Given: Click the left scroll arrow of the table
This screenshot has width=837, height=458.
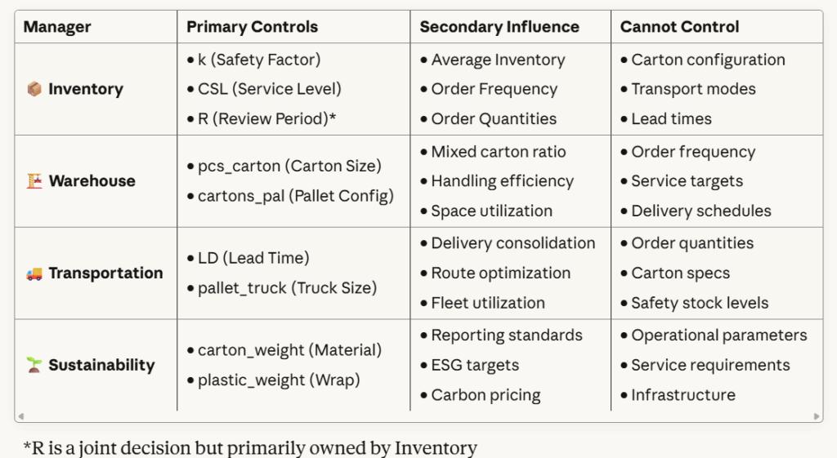Looking at the screenshot, I should 21,416.
